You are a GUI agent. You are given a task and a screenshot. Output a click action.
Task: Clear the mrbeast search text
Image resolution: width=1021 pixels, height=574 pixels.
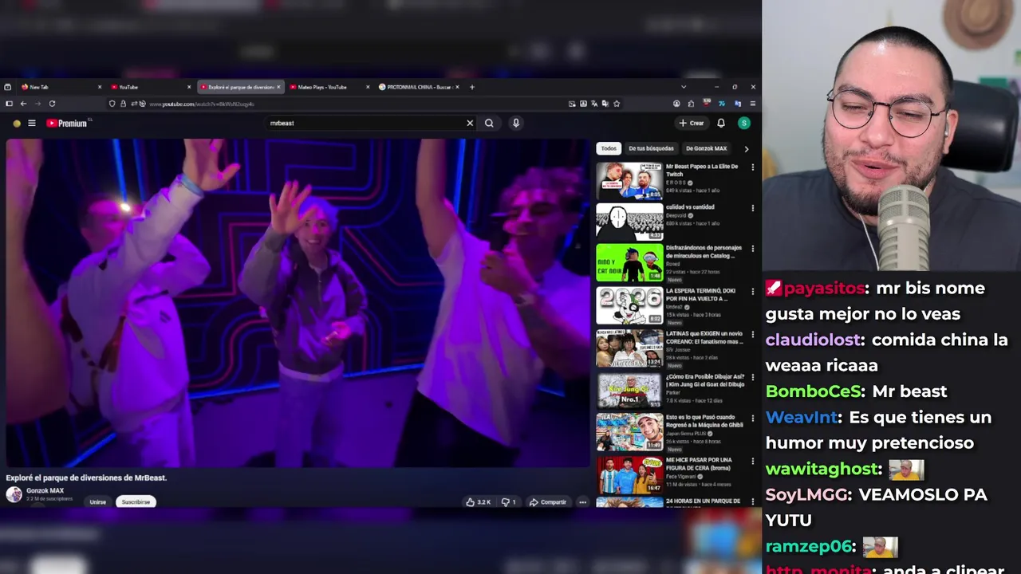470,124
